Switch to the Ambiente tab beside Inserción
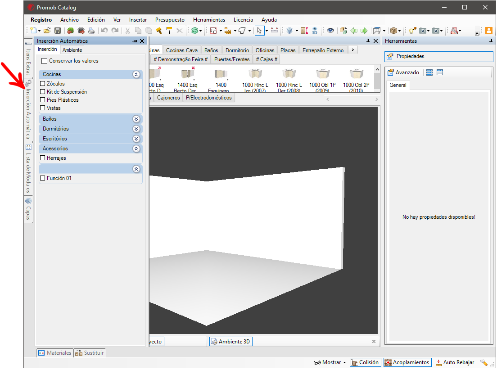497x370 pixels. pos(72,50)
